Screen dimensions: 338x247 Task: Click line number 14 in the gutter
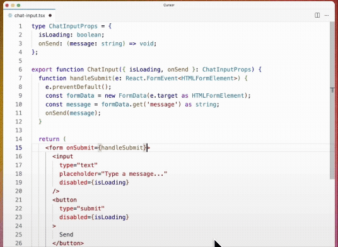click(x=18, y=139)
